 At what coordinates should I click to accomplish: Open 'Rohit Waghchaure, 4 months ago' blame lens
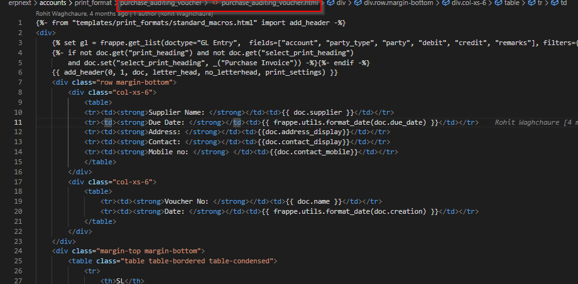82,14
